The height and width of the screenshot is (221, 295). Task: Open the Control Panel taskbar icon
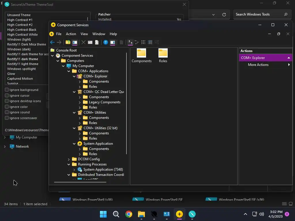tap(167, 214)
